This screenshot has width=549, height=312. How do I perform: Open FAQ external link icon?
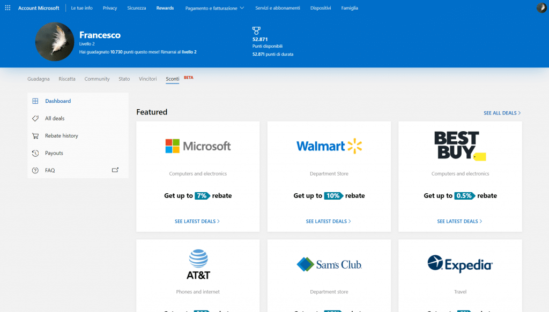[x=115, y=170]
